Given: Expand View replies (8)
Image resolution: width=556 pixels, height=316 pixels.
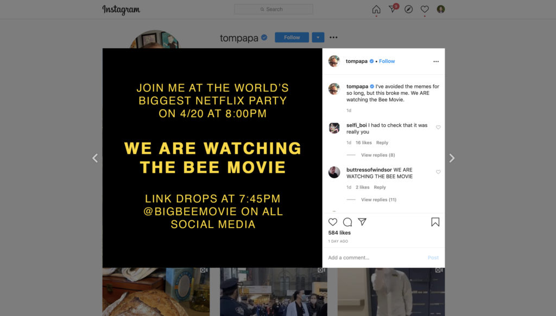Looking at the screenshot, I should click(378, 155).
